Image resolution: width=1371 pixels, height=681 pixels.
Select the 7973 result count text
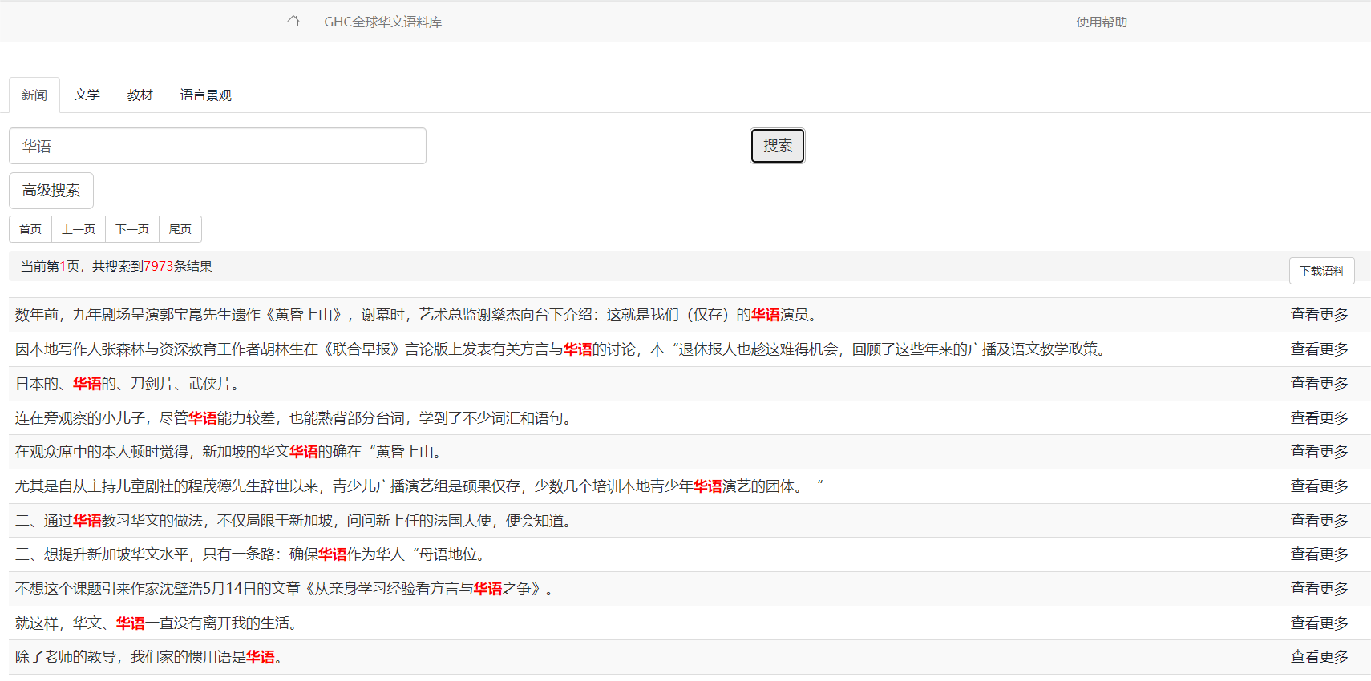pyautogui.click(x=159, y=266)
